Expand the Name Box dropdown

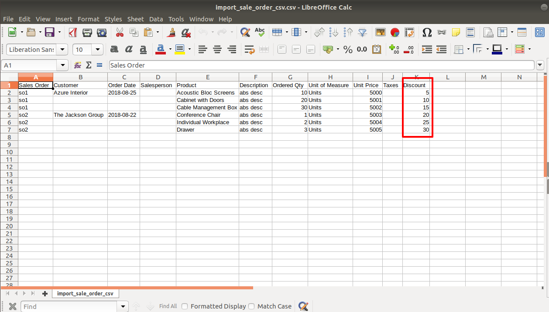point(63,65)
